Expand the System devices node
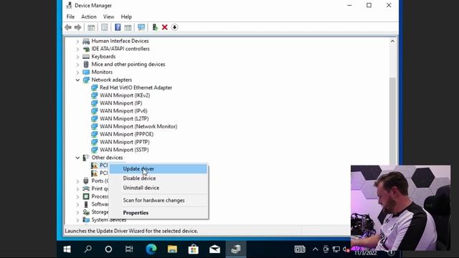 click(77, 220)
